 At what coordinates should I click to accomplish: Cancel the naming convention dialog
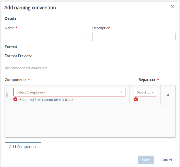coord(166,160)
